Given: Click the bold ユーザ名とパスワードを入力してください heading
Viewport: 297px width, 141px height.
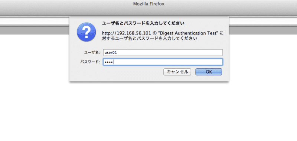Looking at the screenshot, I should coord(143,23).
